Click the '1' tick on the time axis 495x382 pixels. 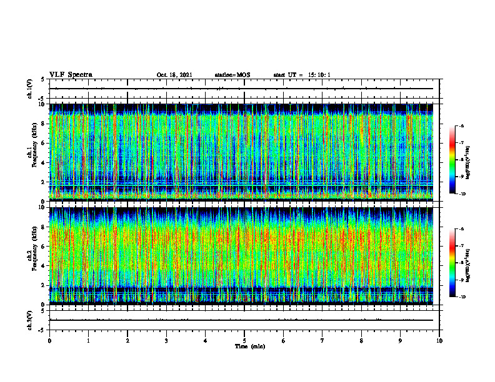pyautogui.click(x=88, y=341)
